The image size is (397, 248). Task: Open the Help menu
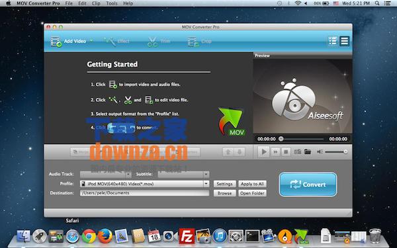(128, 3)
